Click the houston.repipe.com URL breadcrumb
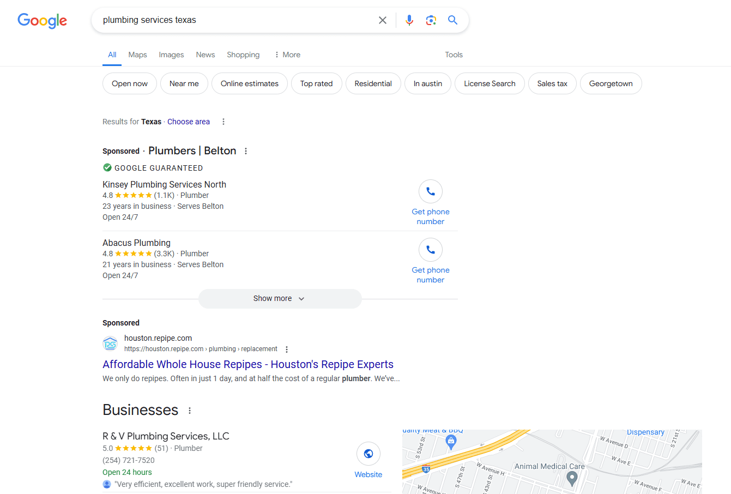 (x=201, y=349)
